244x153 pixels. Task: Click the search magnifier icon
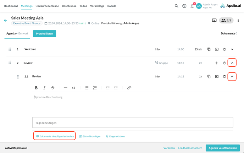pos(176,6)
